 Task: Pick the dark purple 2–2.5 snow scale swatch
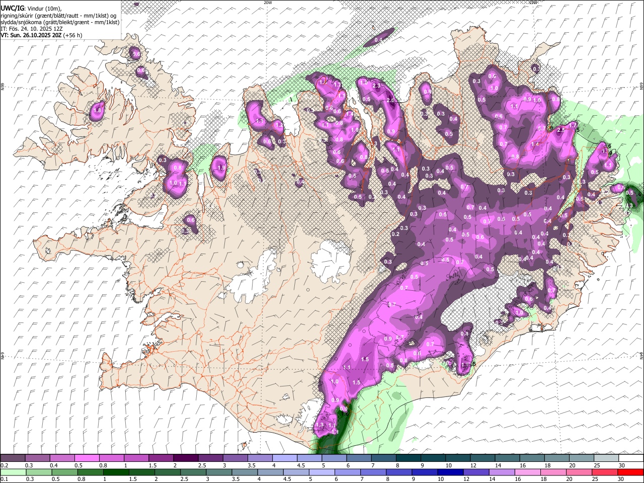pos(185,458)
